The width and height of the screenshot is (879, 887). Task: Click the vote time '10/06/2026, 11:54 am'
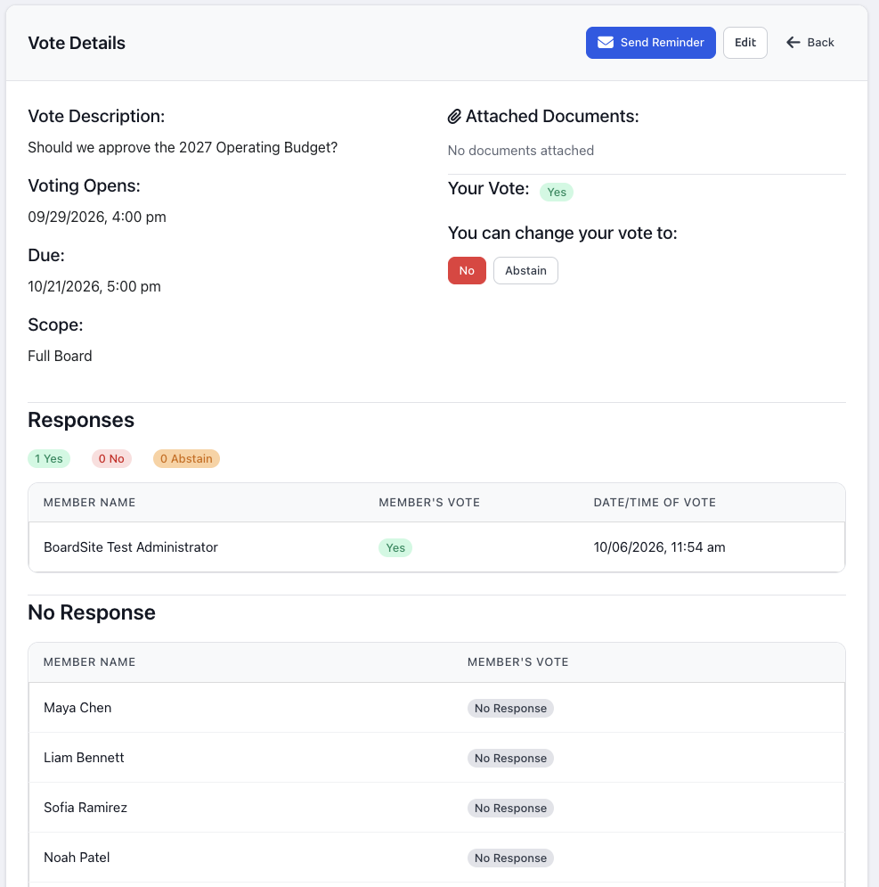(x=659, y=547)
